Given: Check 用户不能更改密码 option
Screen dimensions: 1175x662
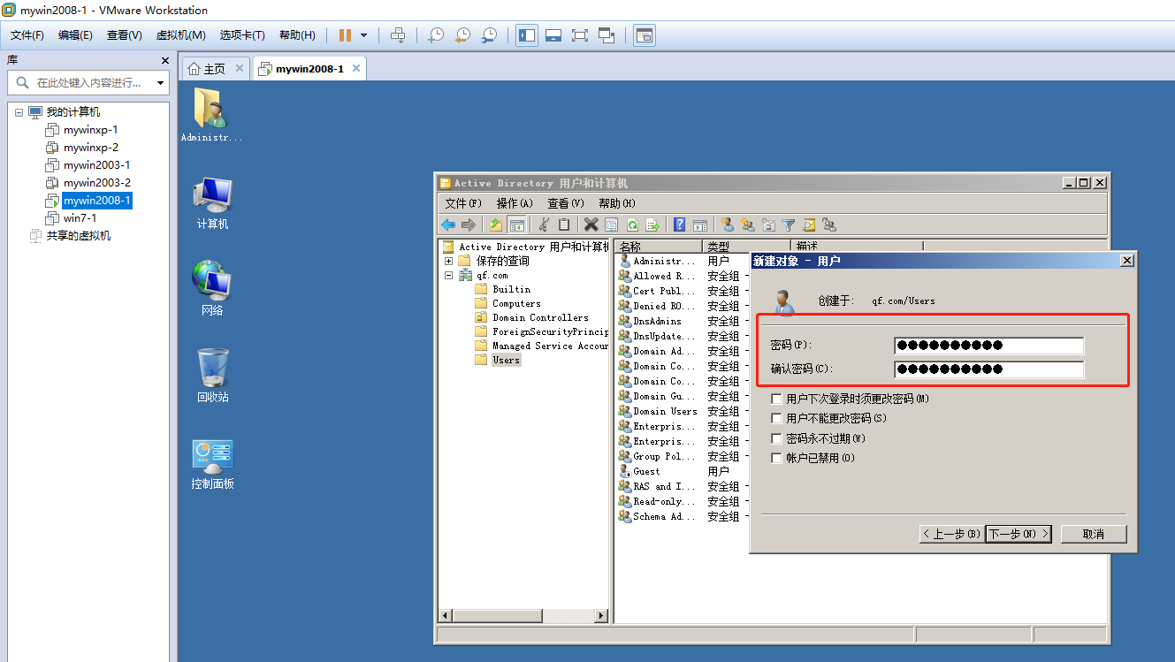Looking at the screenshot, I should coord(777,419).
